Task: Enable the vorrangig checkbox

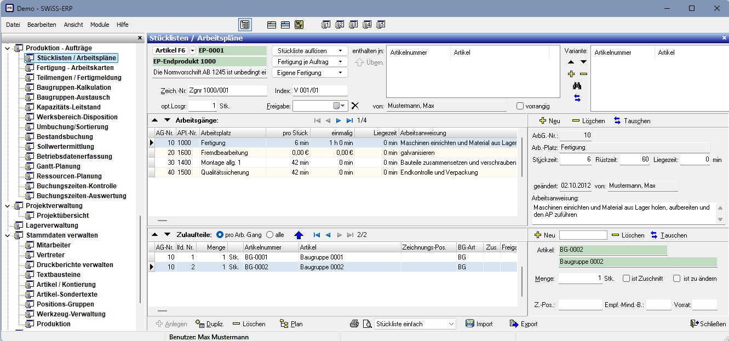Action: (x=520, y=106)
